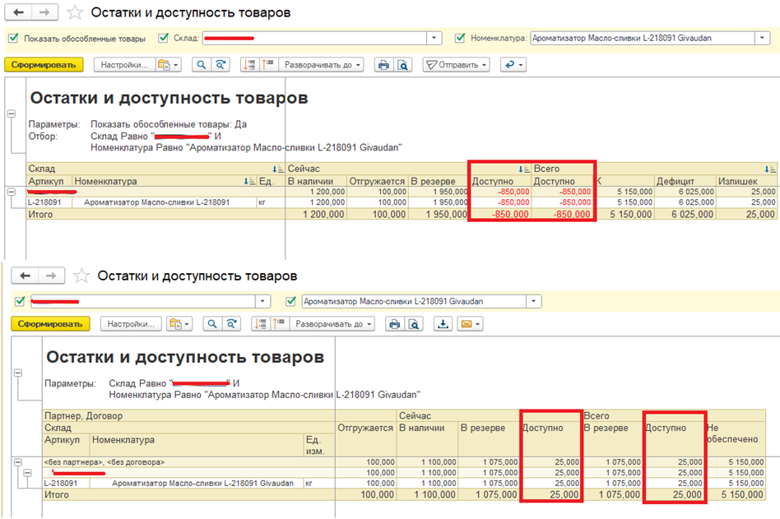Collapse warehouse row group in upper report
Image resolution: width=780 pixels, height=519 pixels.
pos(12,192)
